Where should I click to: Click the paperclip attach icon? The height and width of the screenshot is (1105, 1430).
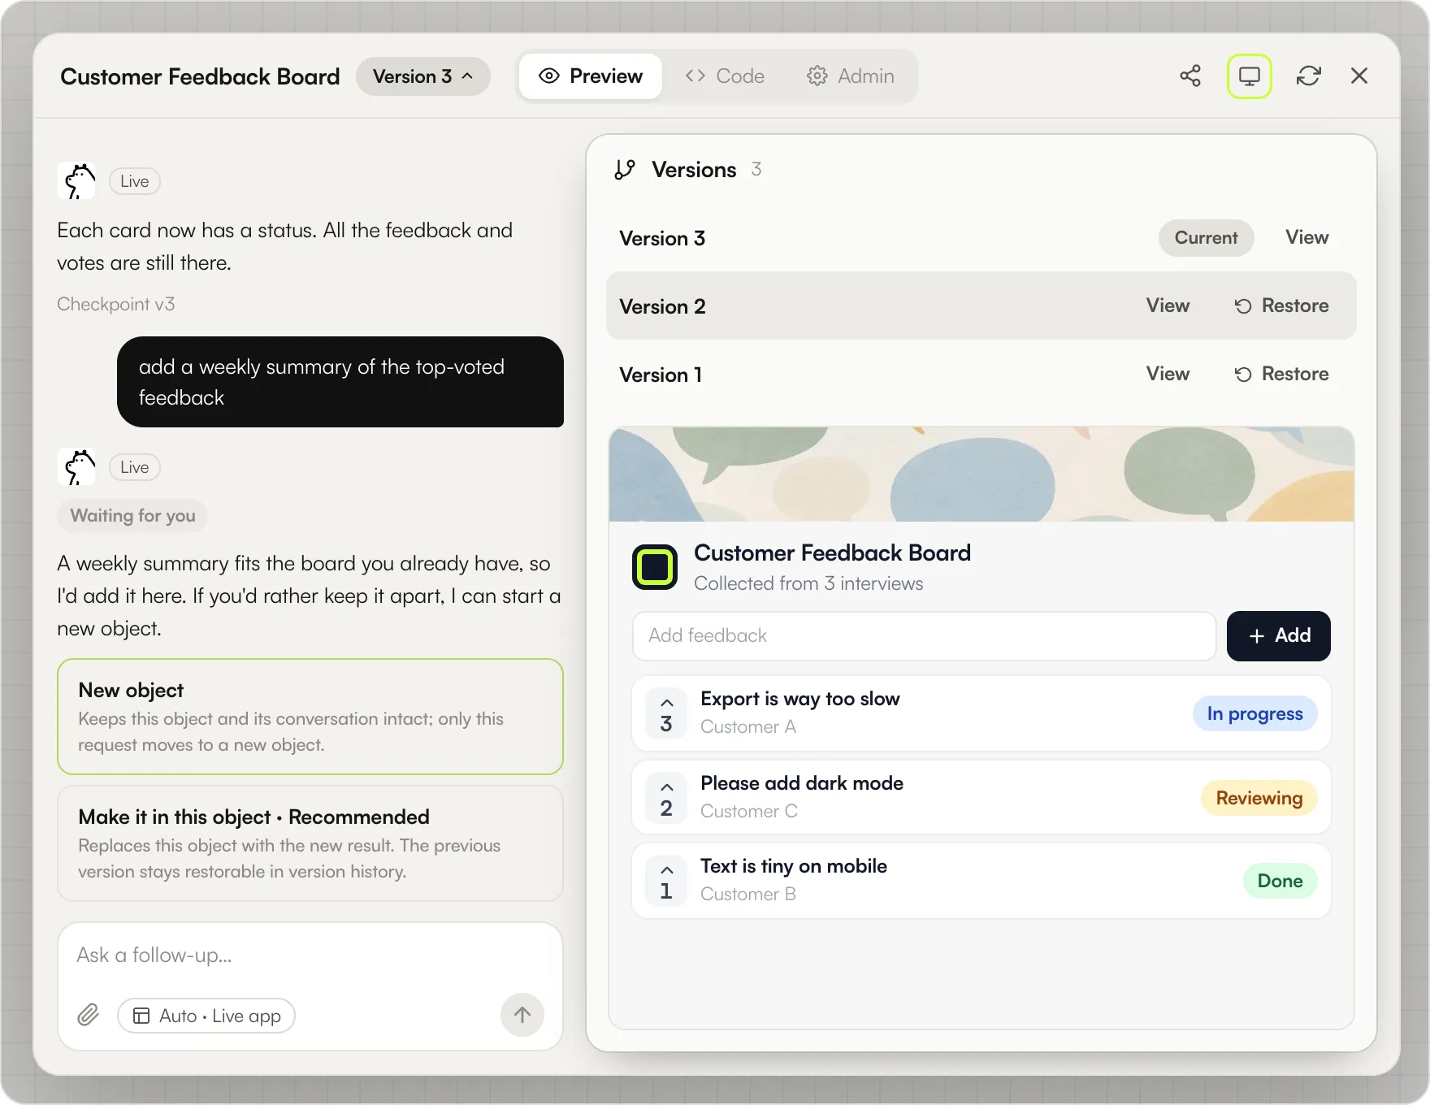coord(88,1015)
